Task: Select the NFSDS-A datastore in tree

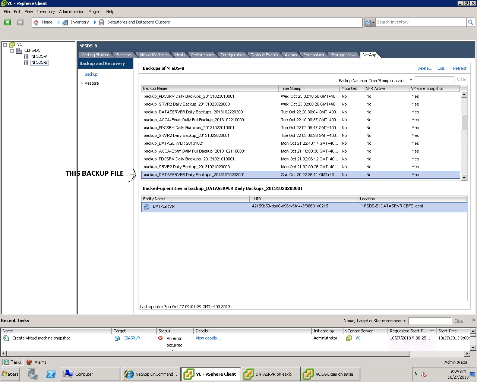Action: 39,56
